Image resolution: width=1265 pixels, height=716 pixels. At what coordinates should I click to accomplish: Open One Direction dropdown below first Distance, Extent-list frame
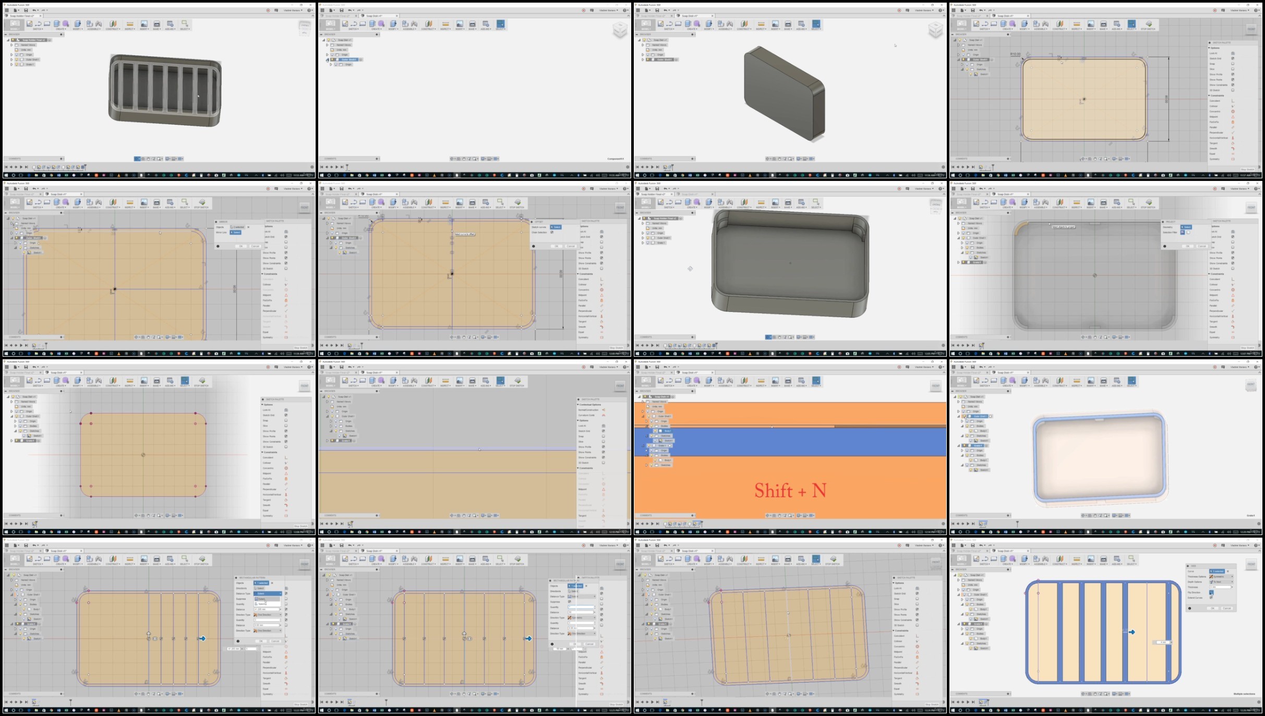tap(268, 615)
